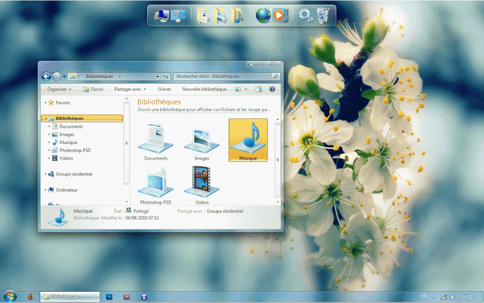Click the navigation pane vertical scrollbar
This screenshot has width=484, height=303.
coord(126,143)
